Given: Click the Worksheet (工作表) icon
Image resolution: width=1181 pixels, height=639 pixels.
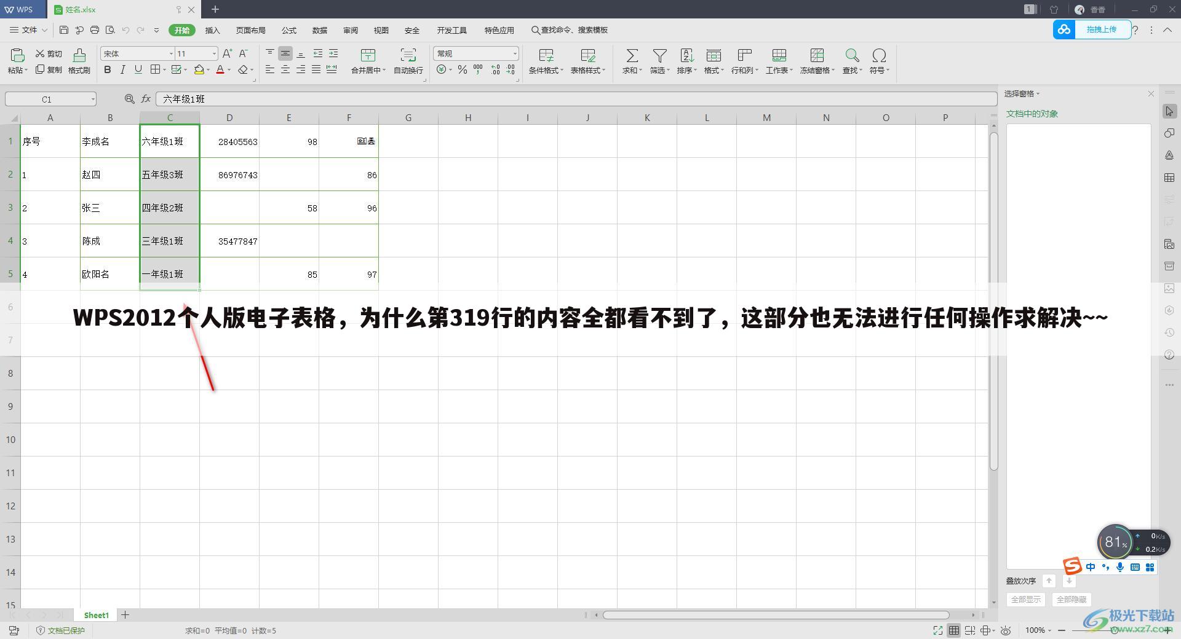Looking at the screenshot, I should pyautogui.click(x=779, y=56).
